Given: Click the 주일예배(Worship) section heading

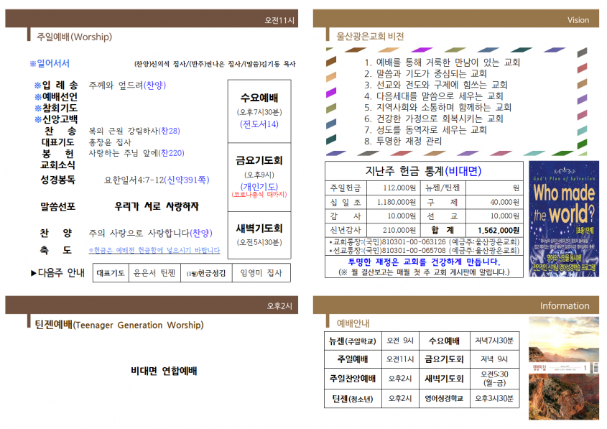Looking at the screenshot, I should (x=74, y=37).
